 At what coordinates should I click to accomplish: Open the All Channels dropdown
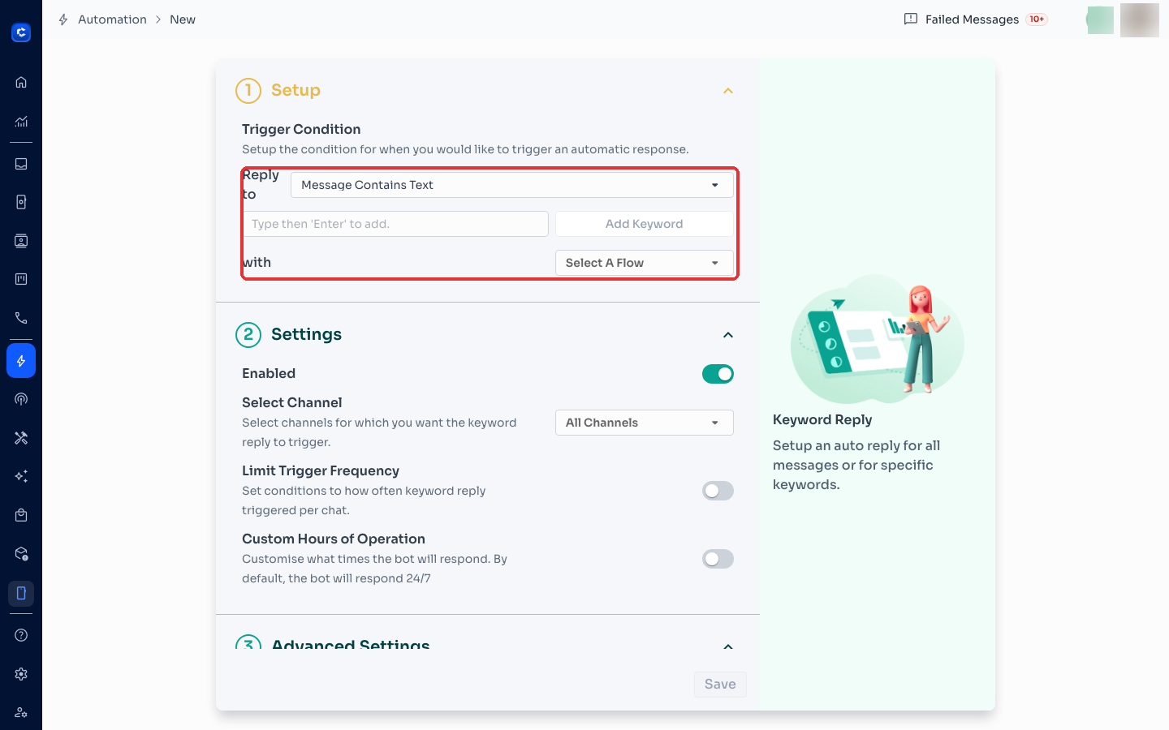tap(644, 423)
